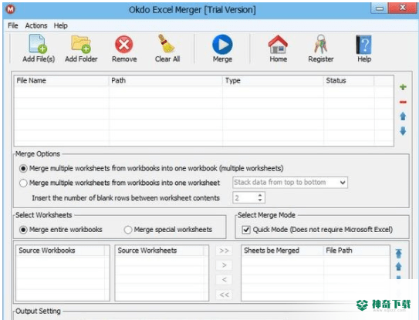Click the > add sheet button
This screenshot has height=320, width=419.
224,265
